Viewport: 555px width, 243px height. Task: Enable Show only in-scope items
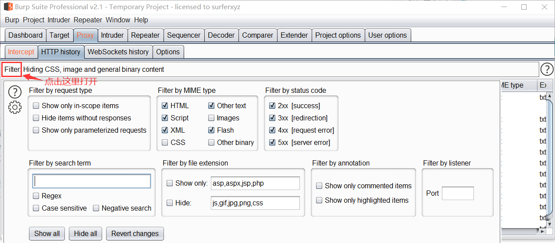click(x=36, y=106)
